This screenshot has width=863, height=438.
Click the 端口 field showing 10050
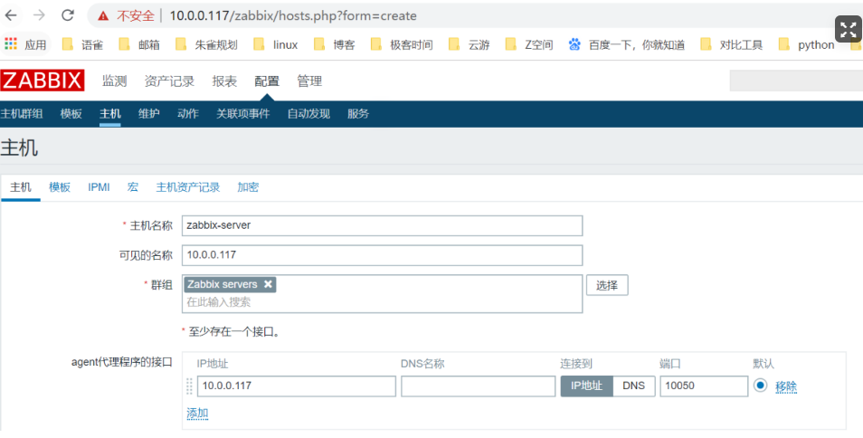[x=704, y=386]
